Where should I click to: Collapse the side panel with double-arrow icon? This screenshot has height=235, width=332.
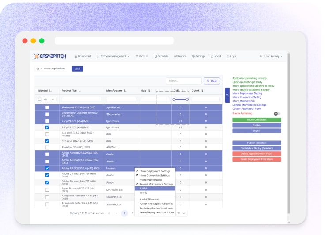click(227, 95)
